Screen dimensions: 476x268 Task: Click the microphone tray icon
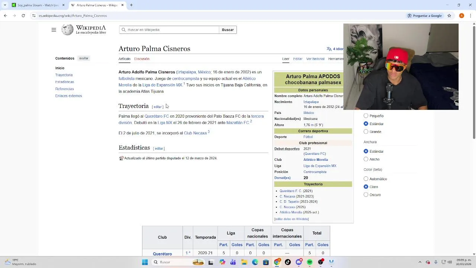click(436, 262)
